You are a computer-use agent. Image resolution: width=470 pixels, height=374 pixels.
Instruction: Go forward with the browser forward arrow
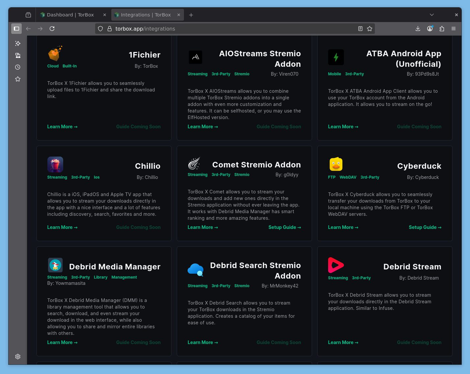(x=40, y=29)
